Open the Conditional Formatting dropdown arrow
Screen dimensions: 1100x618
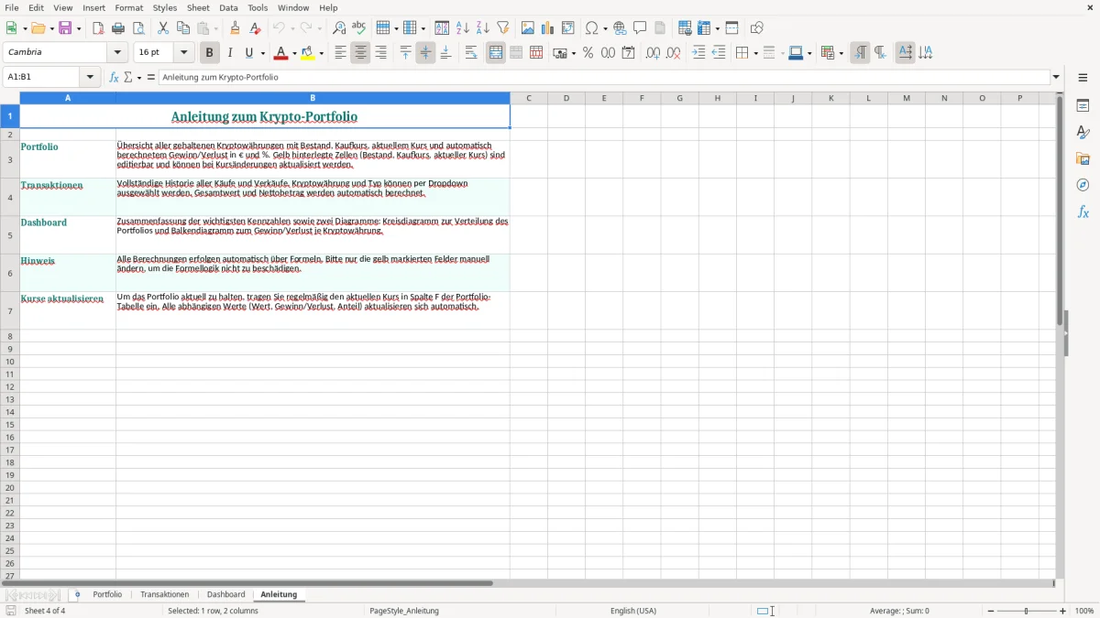coord(841,53)
